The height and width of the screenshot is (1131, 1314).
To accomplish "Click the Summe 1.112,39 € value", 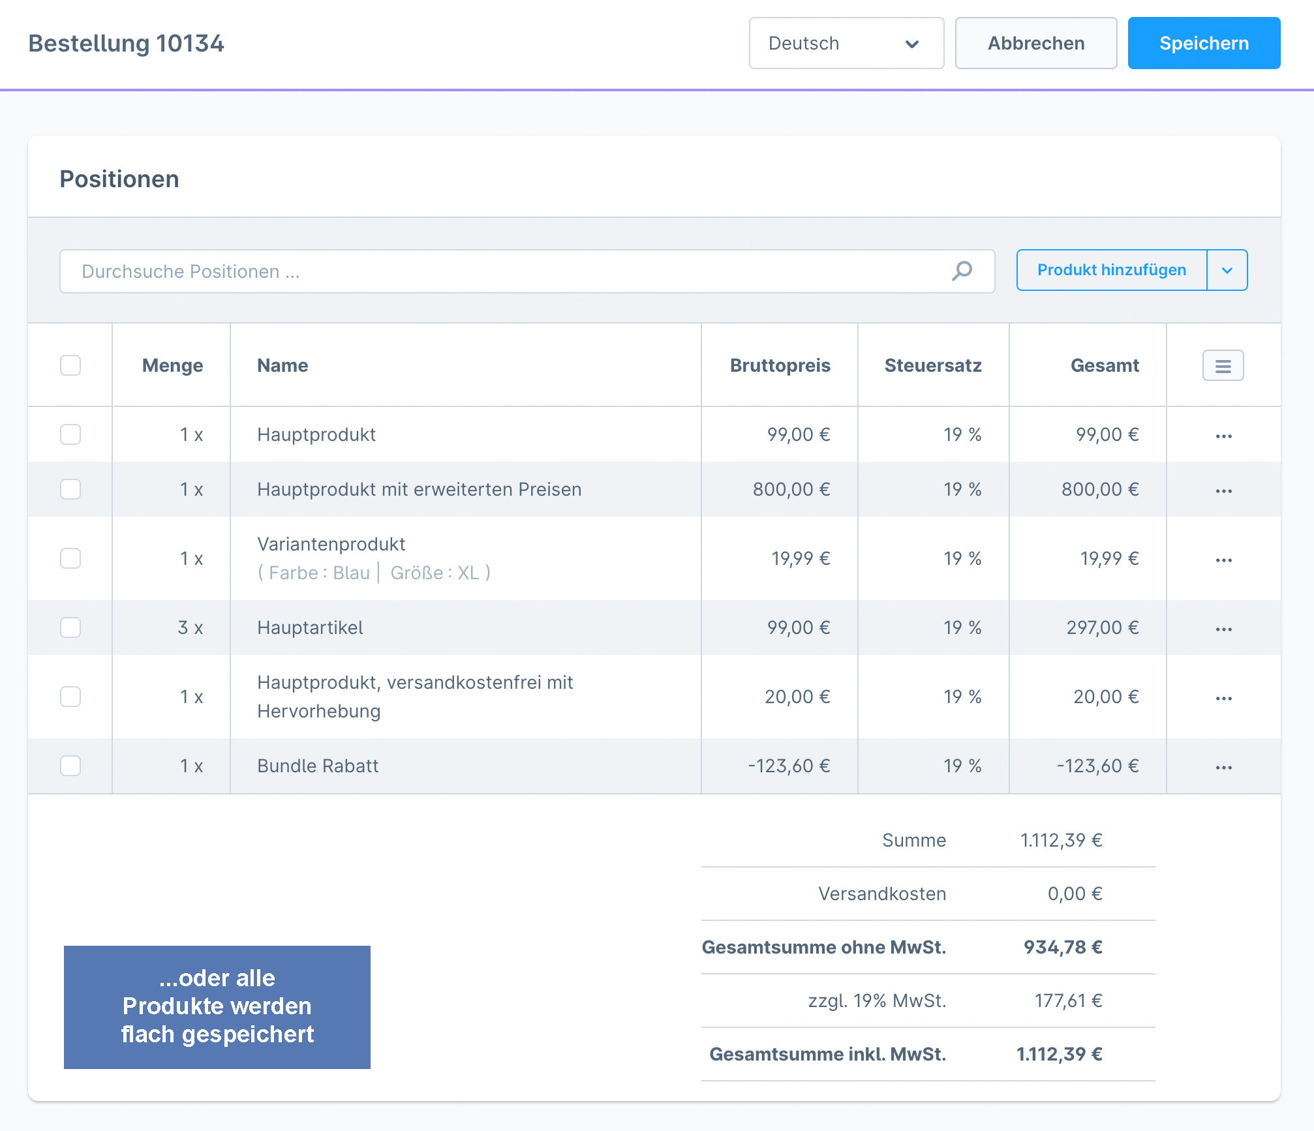I will (x=1061, y=840).
